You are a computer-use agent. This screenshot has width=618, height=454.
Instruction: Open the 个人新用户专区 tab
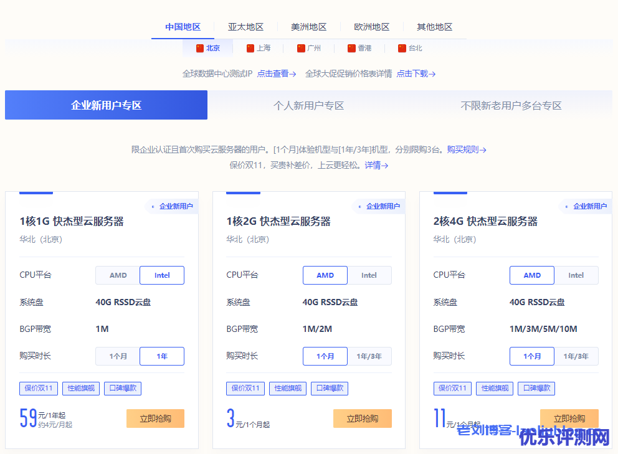tap(308, 105)
